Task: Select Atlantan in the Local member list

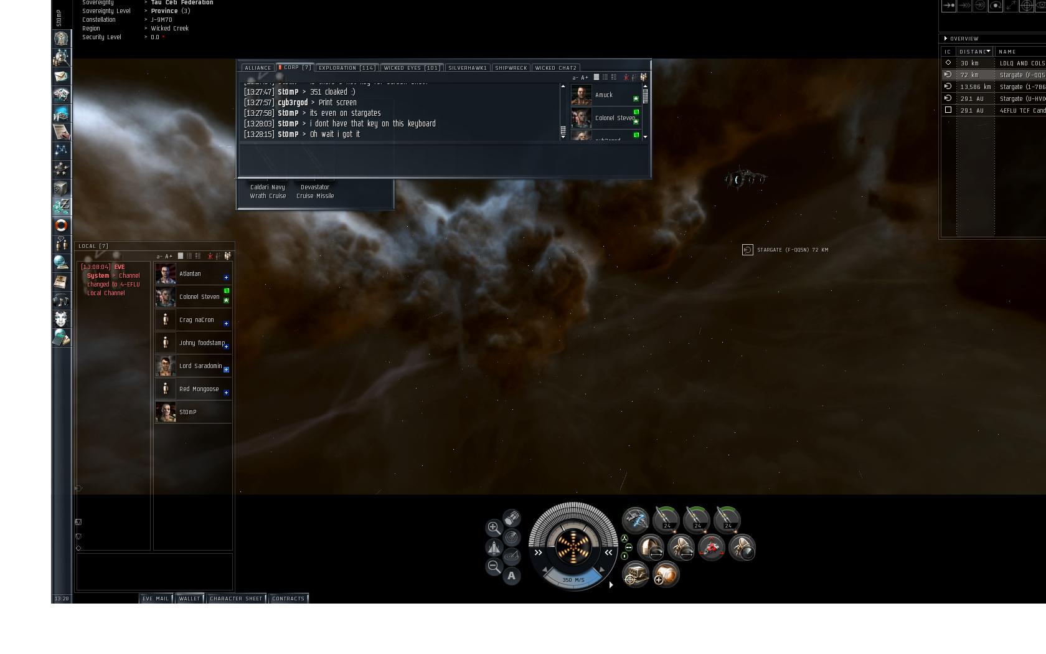Action: pyautogui.click(x=193, y=274)
